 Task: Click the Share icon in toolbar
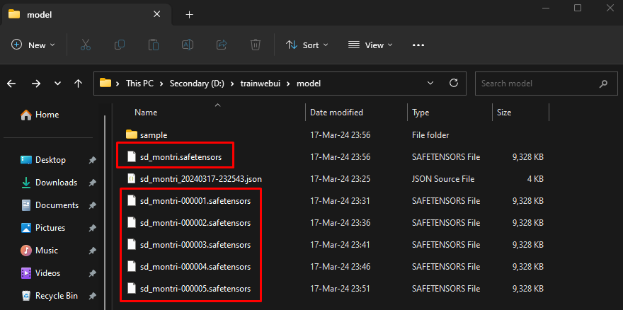[x=222, y=45]
